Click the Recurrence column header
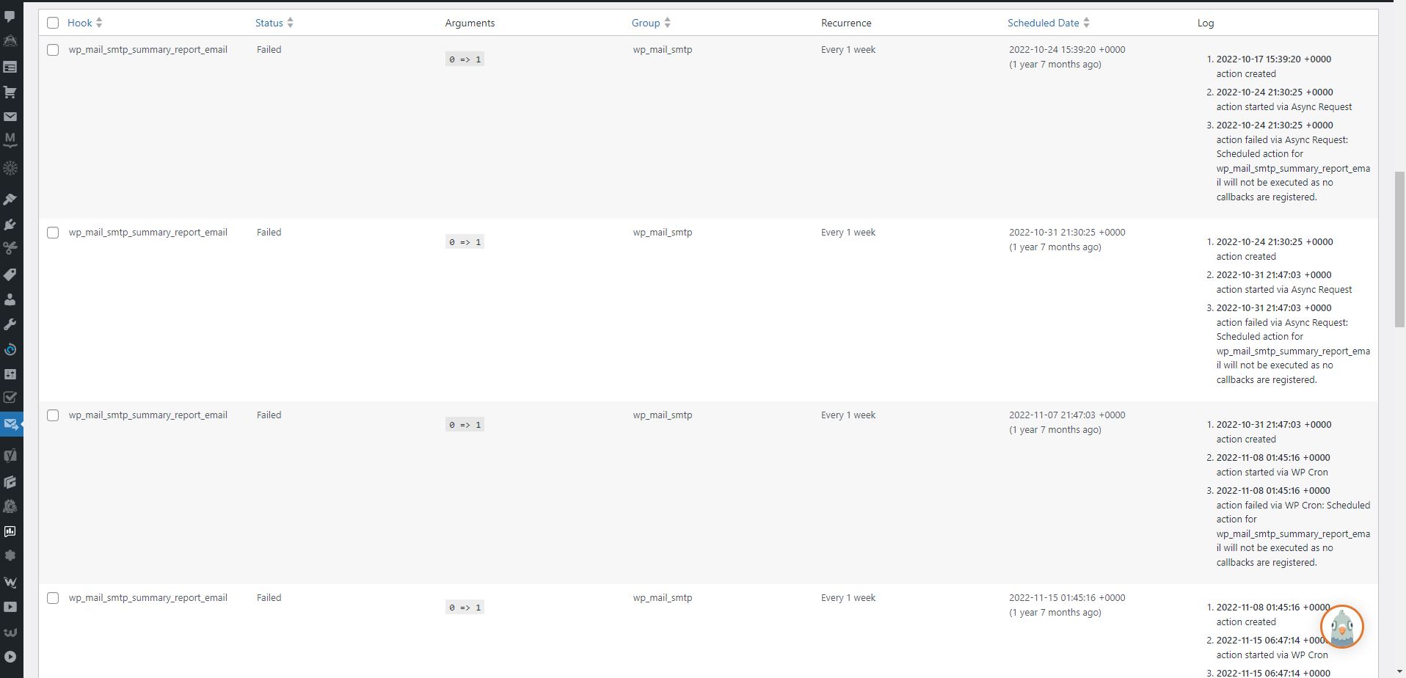The height and width of the screenshot is (678, 1406). [846, 23]
